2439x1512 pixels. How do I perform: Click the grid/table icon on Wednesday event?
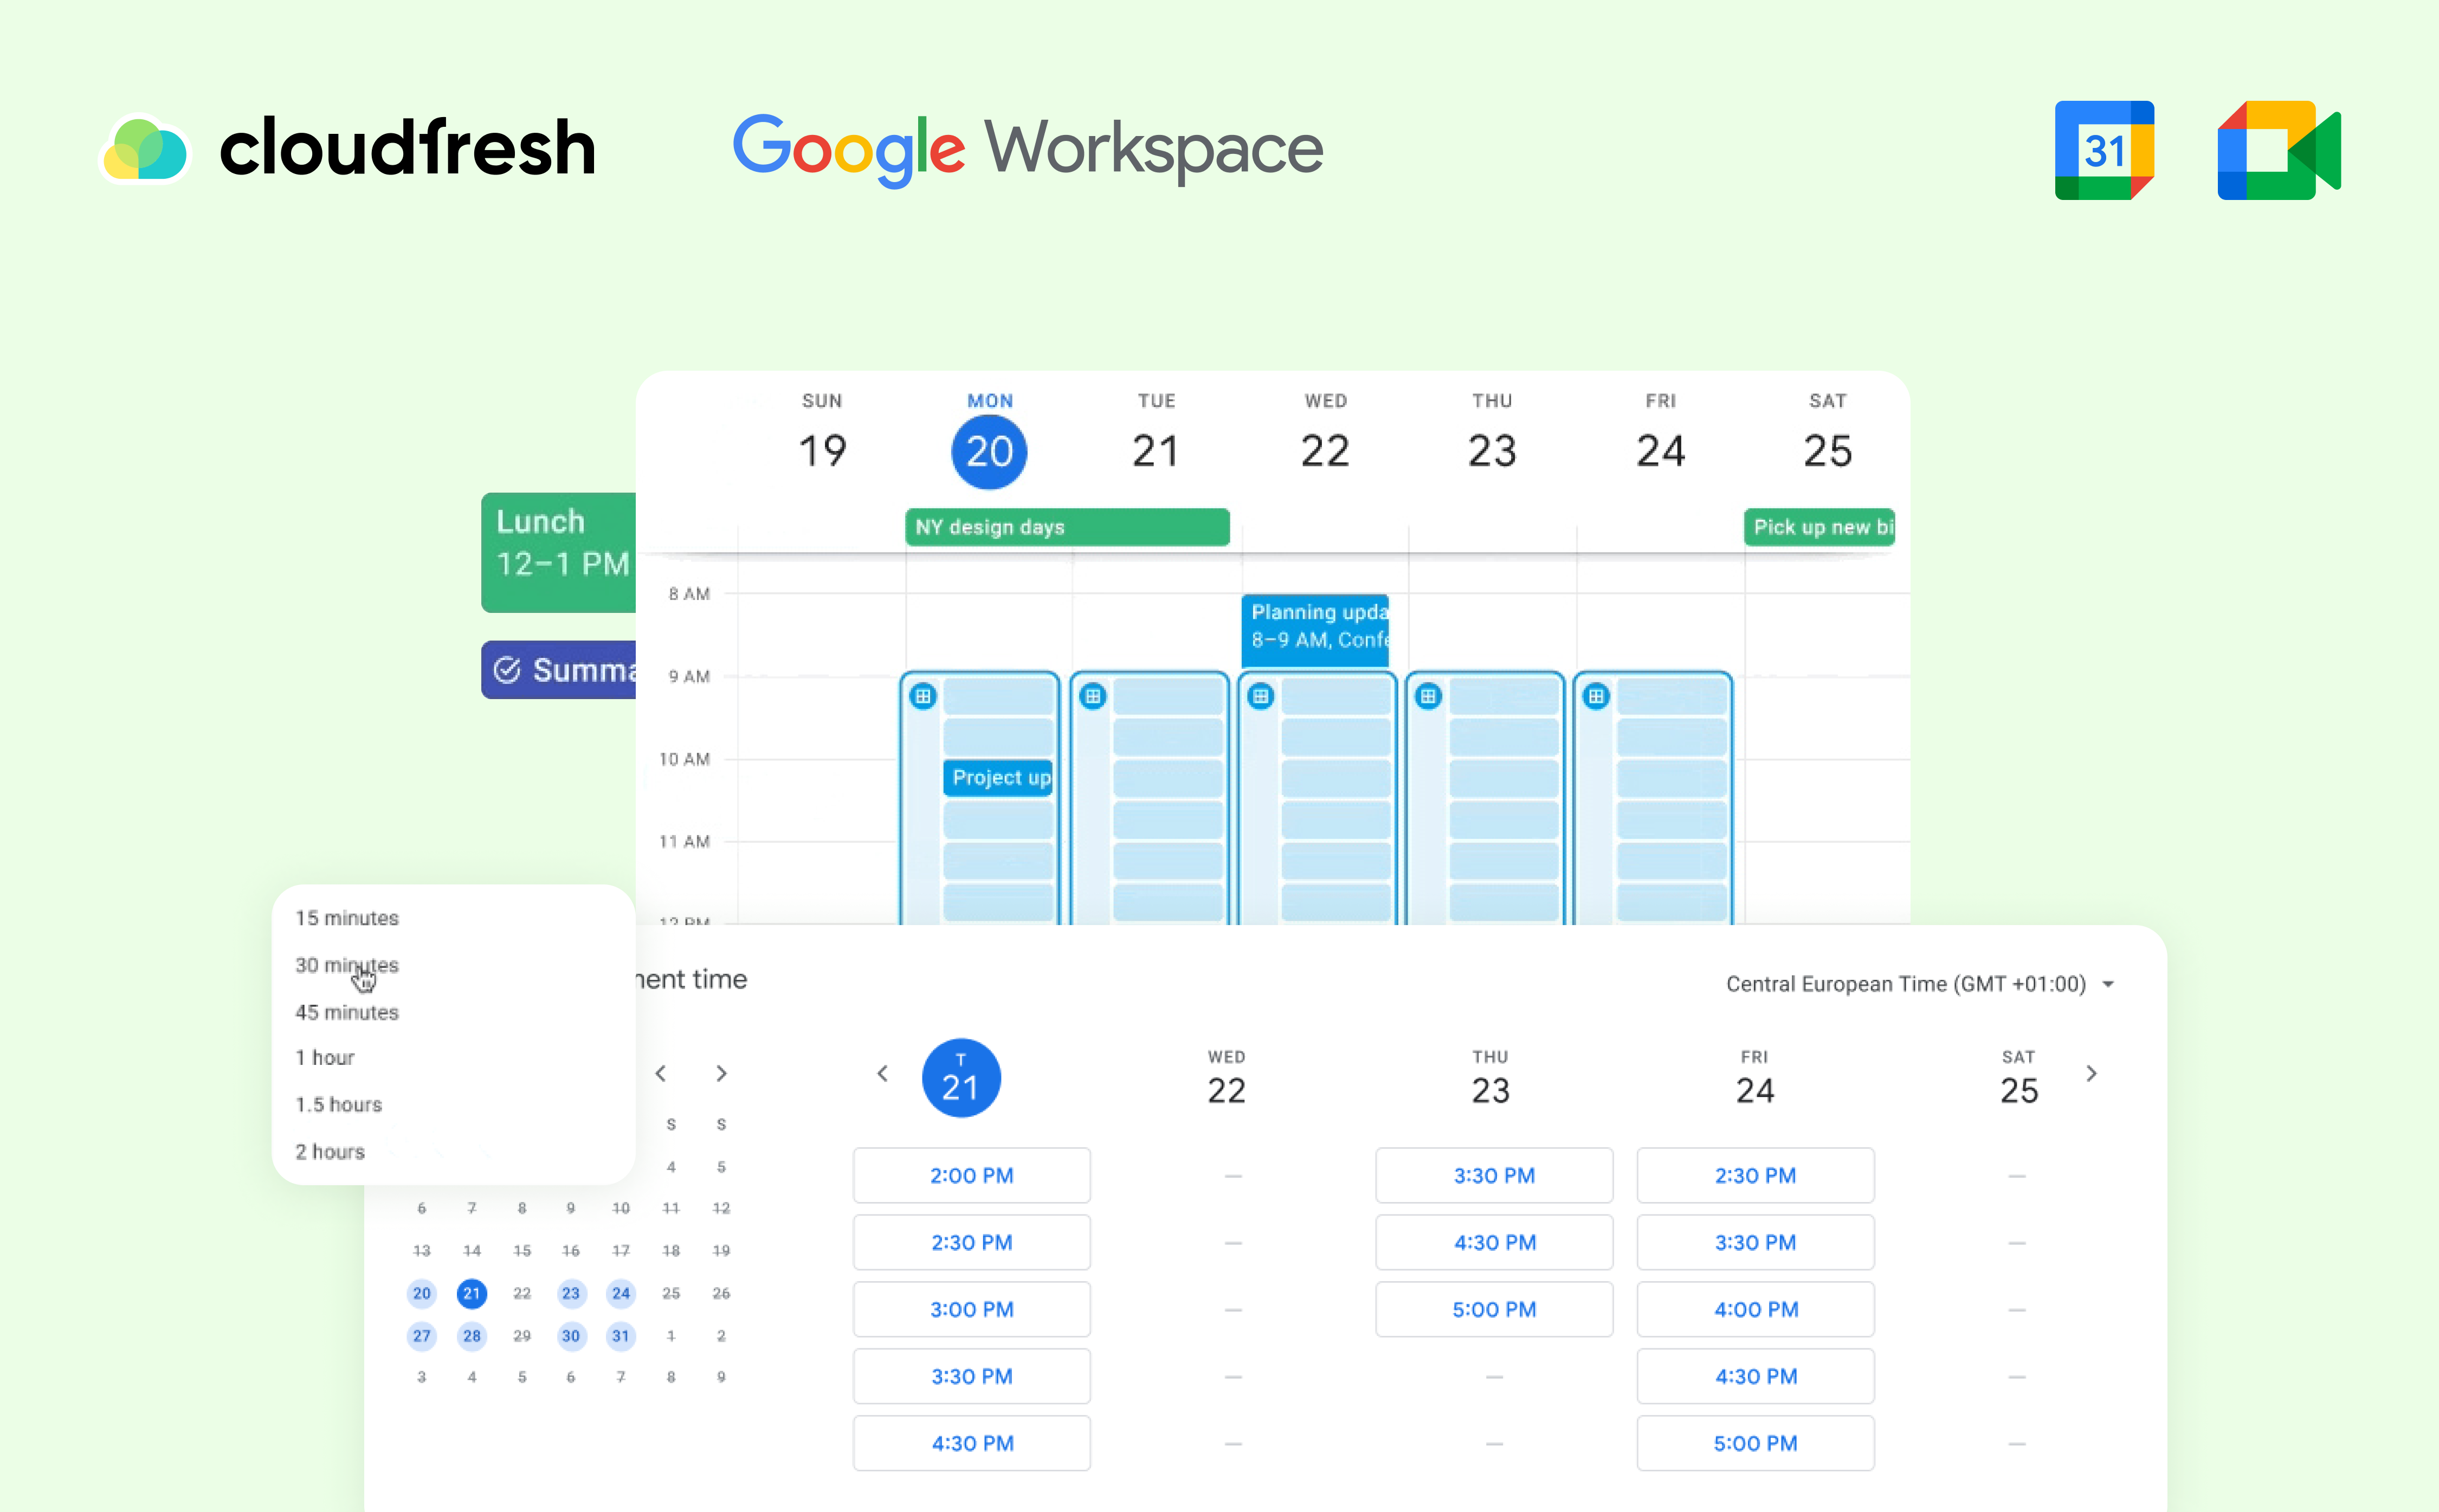[x=1258, y=695]
